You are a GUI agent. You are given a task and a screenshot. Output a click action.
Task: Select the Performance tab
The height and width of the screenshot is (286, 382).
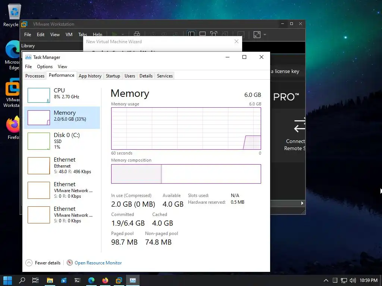[x=62, y=75]
